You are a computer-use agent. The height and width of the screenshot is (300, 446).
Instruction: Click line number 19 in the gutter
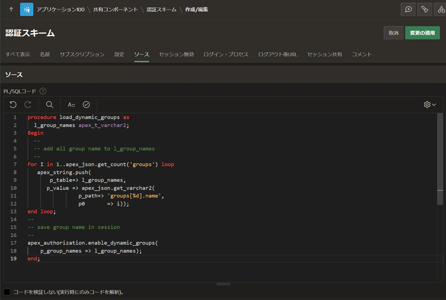click(14, 259)
